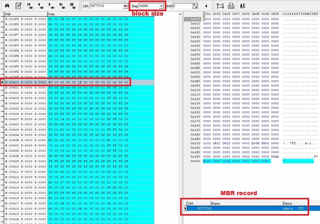Click the hash grid icon in toolbar
Screen dimensions: 320x224
point(72,5)
